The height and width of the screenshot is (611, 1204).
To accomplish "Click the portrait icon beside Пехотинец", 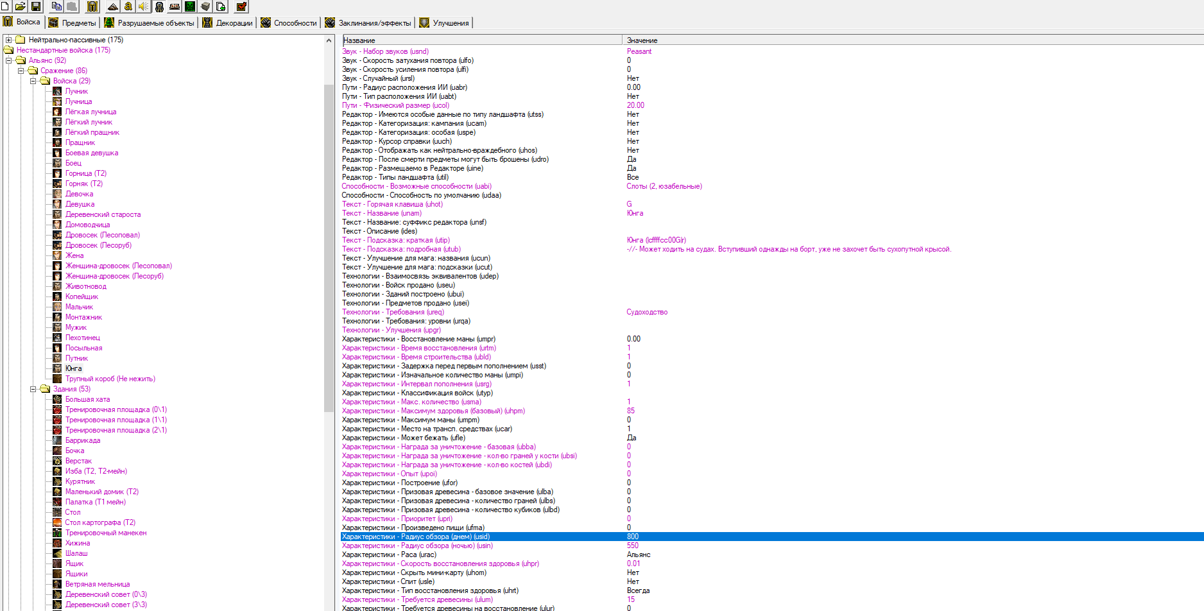I will [57, 338].
